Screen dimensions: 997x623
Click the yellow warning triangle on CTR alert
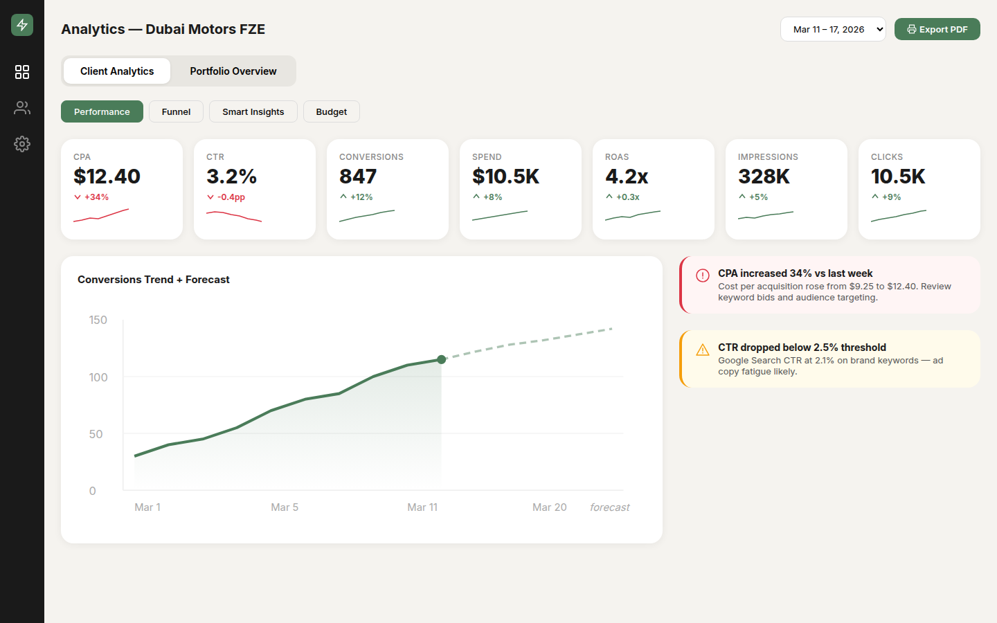click(x=702, y=350)
